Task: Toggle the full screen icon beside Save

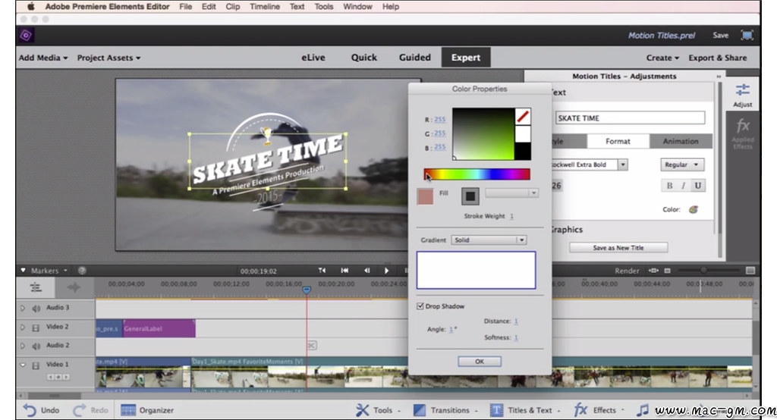Action: [x=747, y=35]
